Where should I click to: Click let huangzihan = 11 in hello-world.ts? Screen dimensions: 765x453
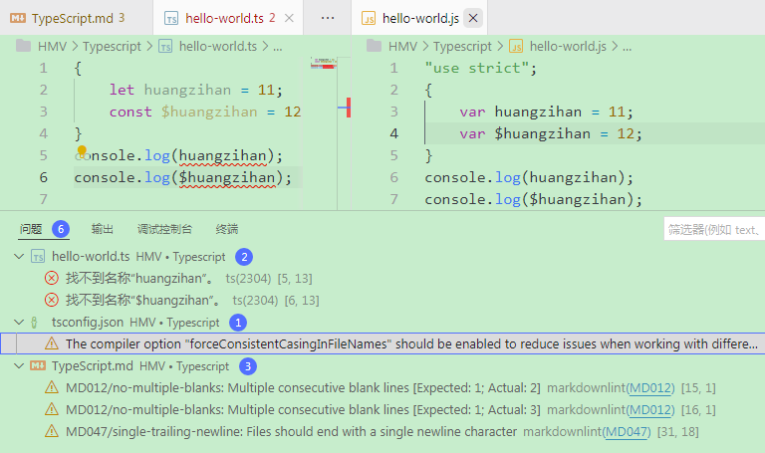(x=195, y=90)
